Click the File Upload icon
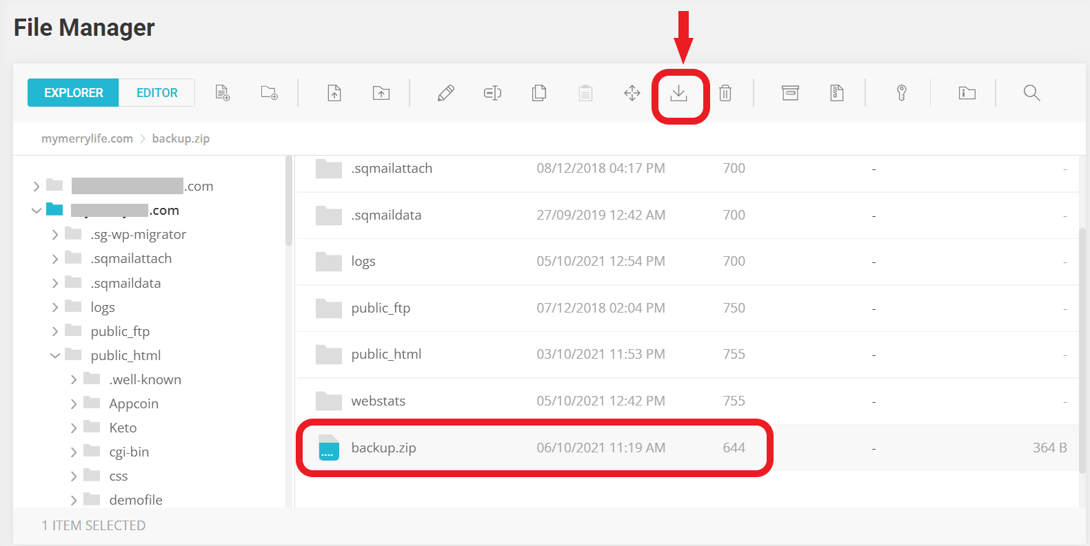 pos(334,93)
